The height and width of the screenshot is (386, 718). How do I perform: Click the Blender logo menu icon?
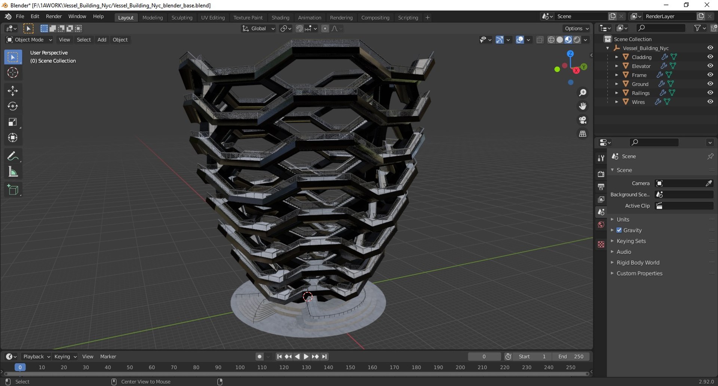coord(8,16)
